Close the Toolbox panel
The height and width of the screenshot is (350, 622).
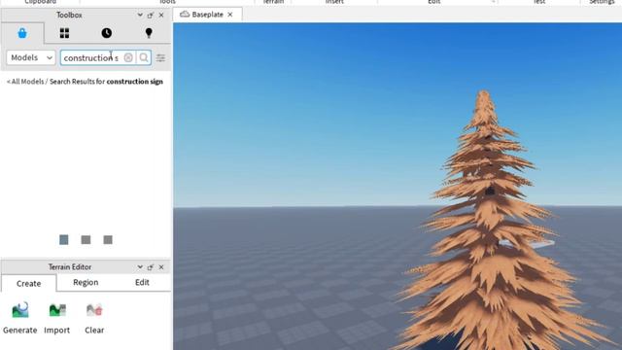pos(161,16)
